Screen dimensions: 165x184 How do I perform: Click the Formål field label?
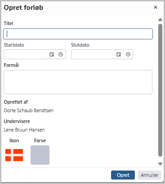tap(11, 65)
